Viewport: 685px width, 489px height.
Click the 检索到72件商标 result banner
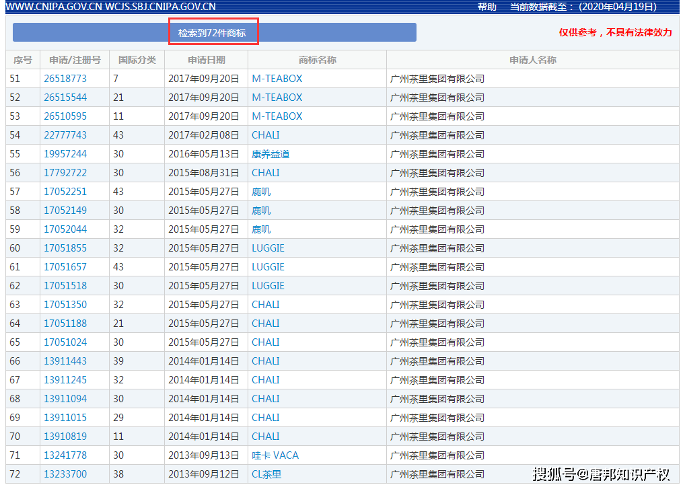[x=214, y=33]
